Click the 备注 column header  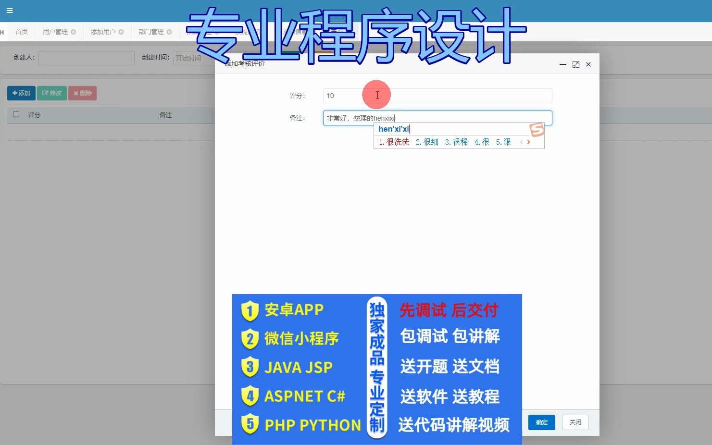coord(166,115)
